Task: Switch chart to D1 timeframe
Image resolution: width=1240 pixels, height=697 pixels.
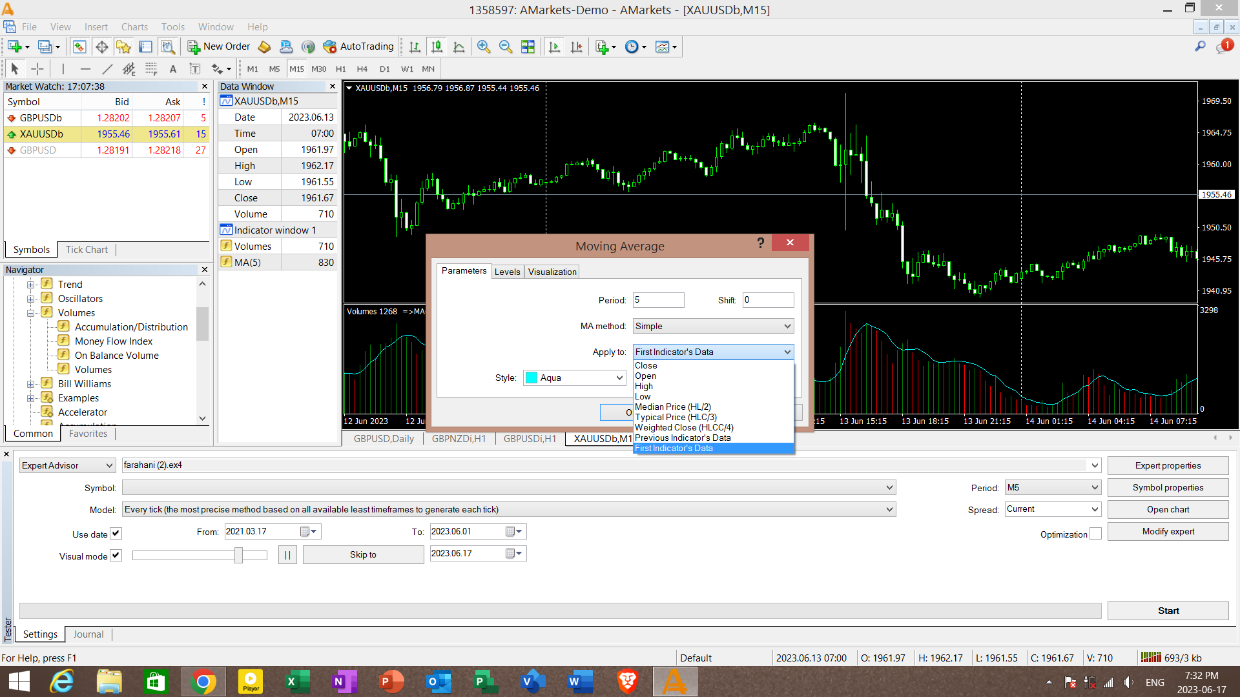Action: pyautogui.click(x=385, y=68)
